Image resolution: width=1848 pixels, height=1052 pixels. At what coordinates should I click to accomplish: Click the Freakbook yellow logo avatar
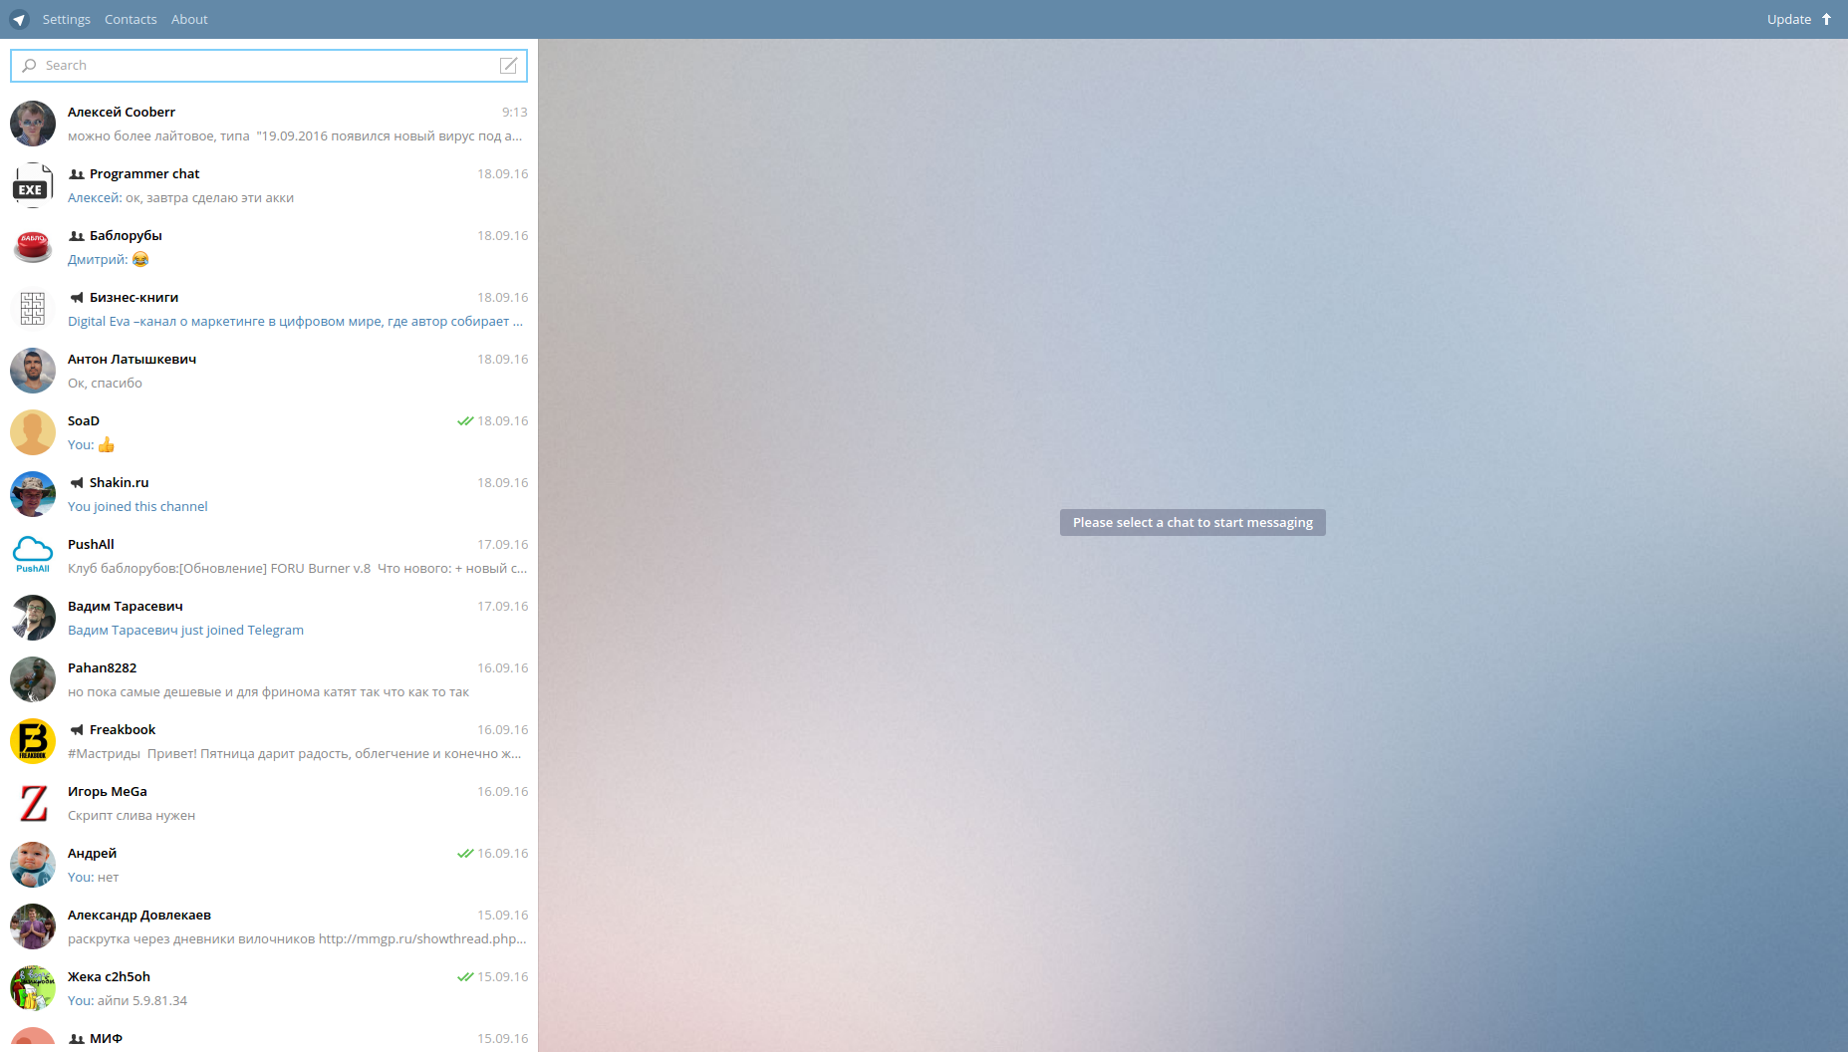point(33,741)
